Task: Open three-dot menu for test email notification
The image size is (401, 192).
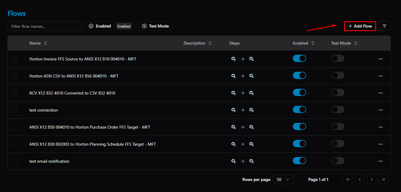Action: [381, 161]
